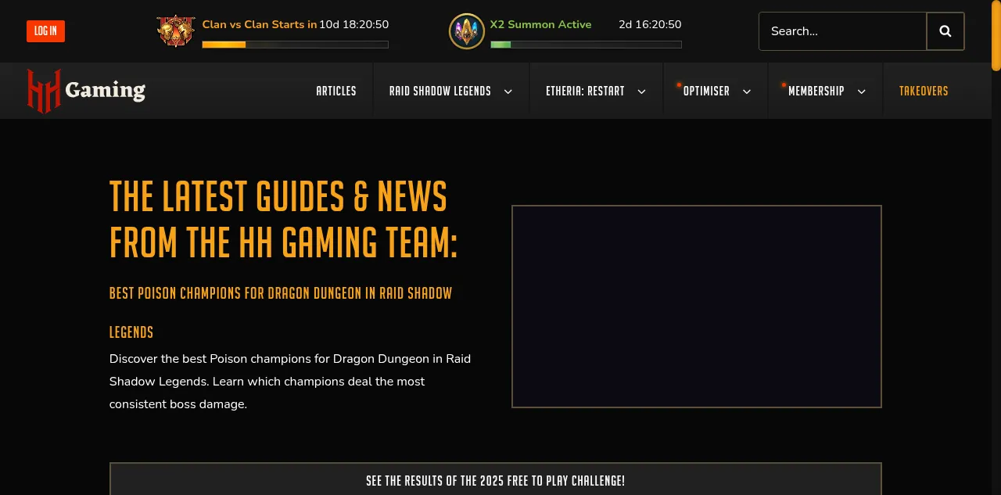1001x495 pixels.
Task: Click the Latest Guides & News heading
Action: [283, 220]
